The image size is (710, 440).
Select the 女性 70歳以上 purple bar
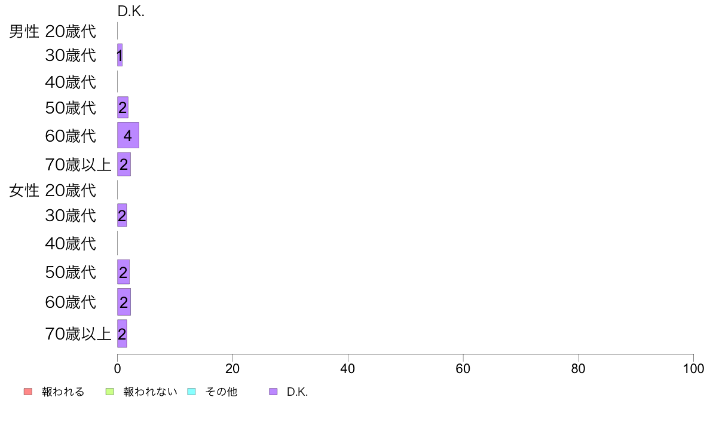point(122,334)
